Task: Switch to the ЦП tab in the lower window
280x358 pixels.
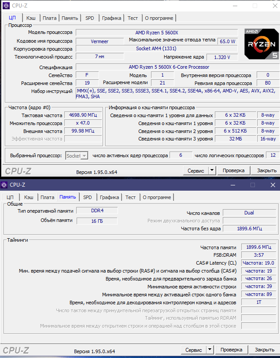Action: click(x=10, y=197)
